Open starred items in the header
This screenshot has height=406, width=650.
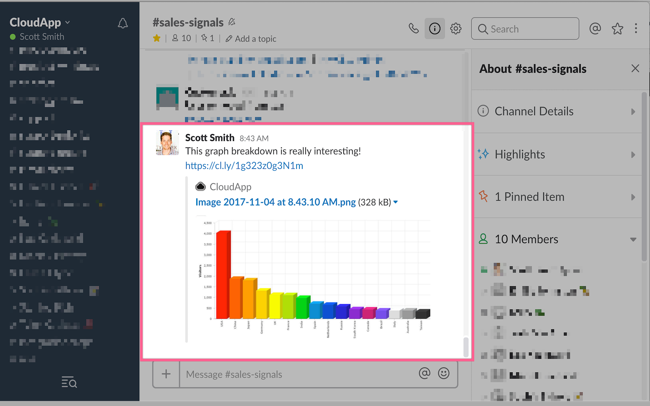[617, 28]
